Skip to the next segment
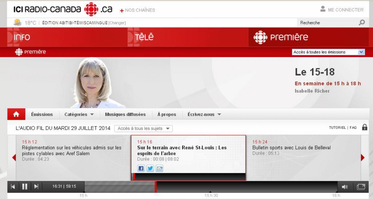 coord(37,187)
